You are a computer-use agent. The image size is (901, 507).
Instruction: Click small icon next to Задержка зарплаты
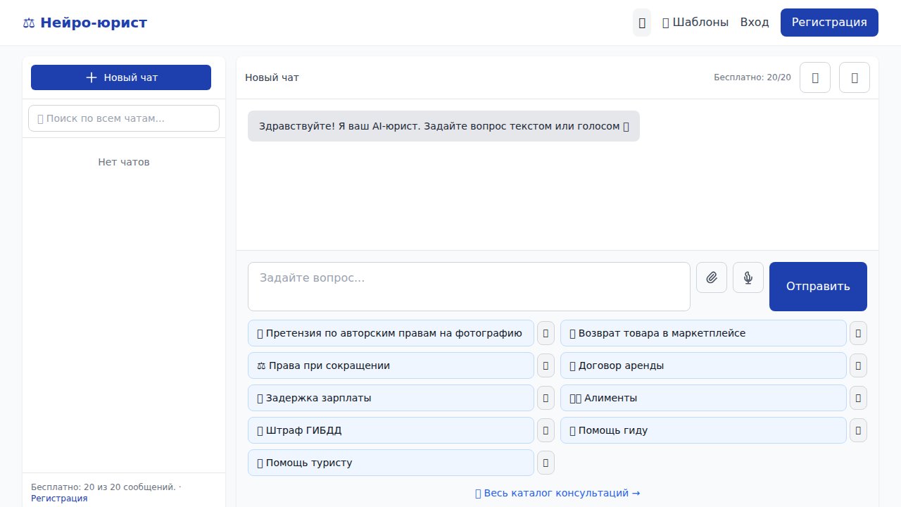[546, 398]
